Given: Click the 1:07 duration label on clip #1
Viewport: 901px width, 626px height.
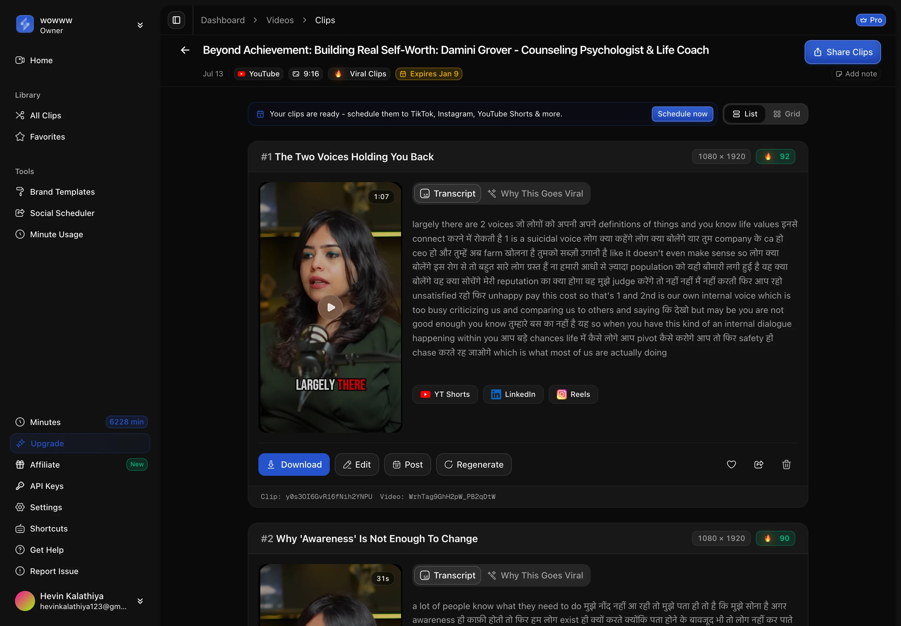Looking at the screenshot, I should coord(381,197).
